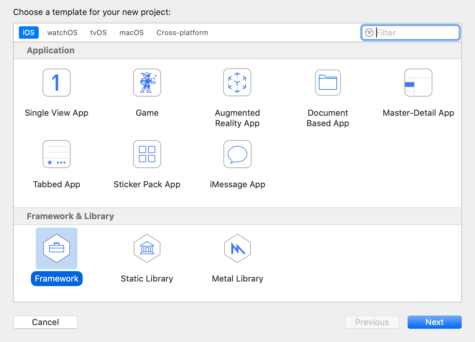Click the Static Library label

coord(147,279)
